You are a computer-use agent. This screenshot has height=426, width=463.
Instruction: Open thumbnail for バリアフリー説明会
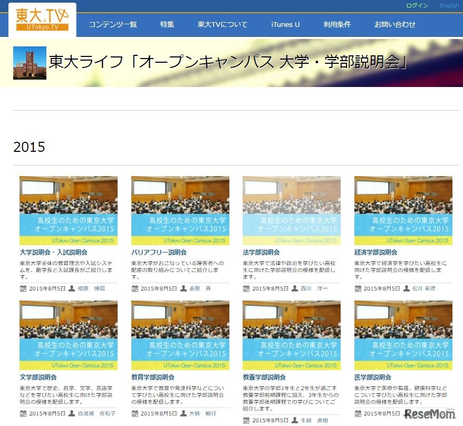coord(180,210)
